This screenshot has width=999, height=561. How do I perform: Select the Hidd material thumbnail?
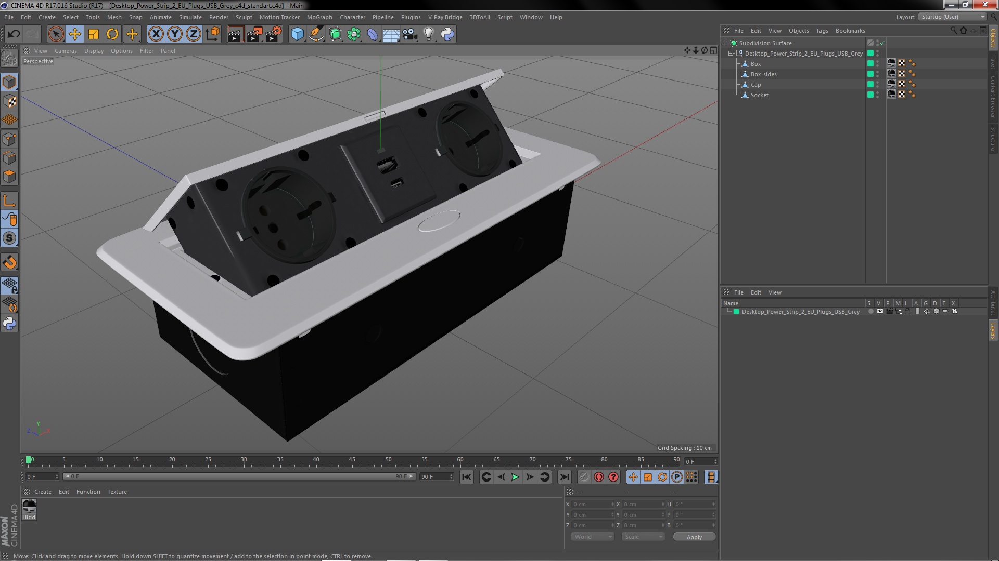pos(29,506)
